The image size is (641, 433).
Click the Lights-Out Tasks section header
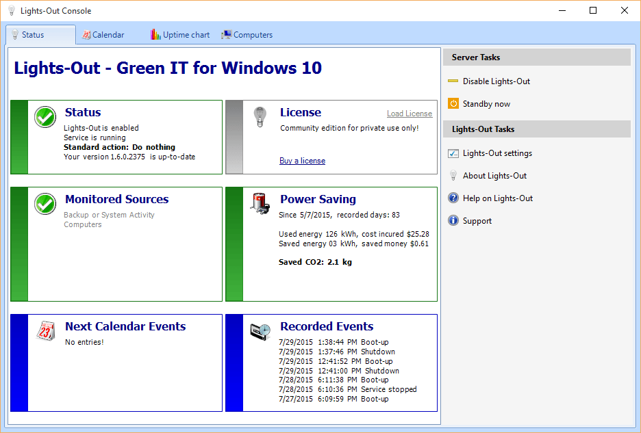537,129
